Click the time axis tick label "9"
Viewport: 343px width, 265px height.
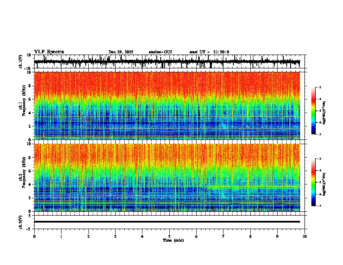pos(277,236)
